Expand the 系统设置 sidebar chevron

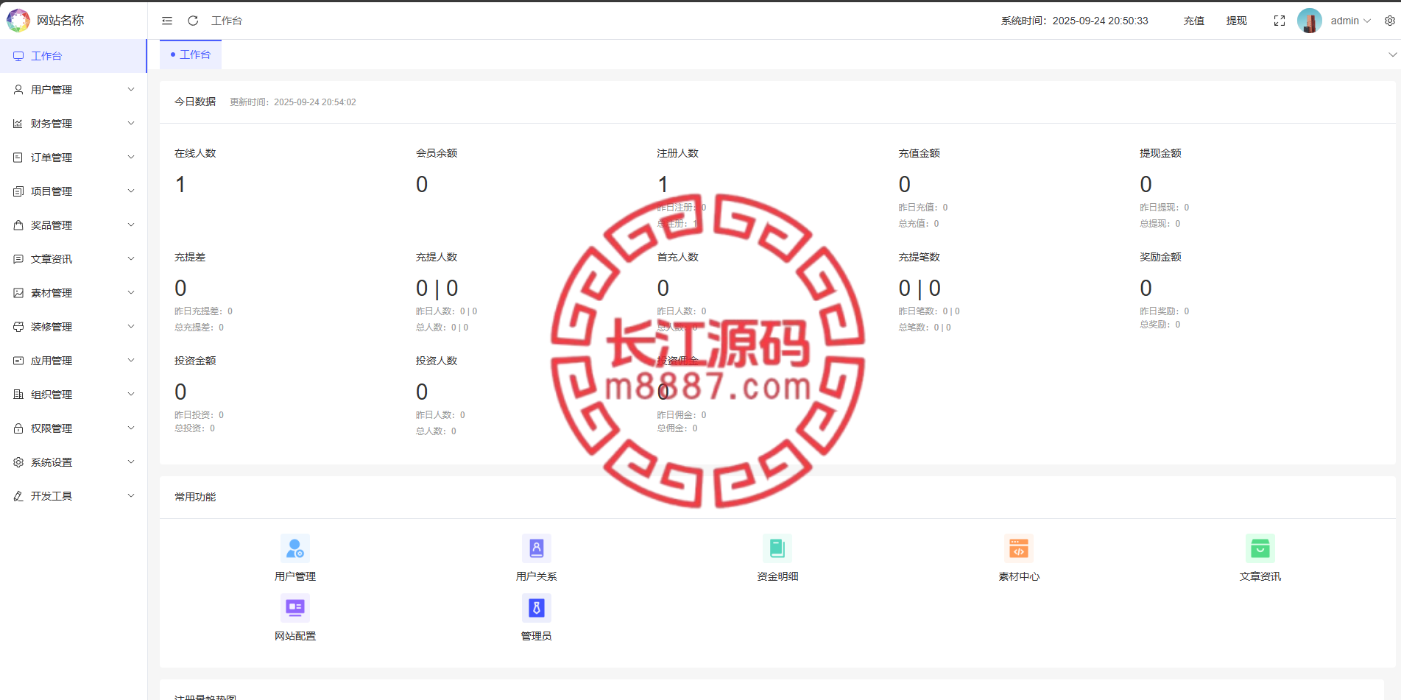131,462
